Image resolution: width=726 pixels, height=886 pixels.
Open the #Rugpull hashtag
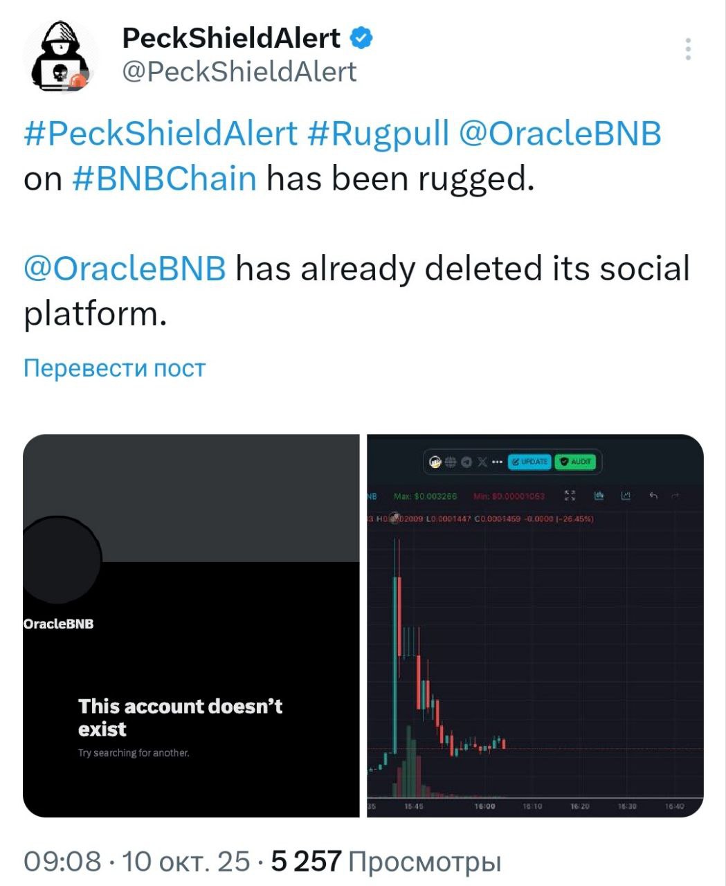378,133
